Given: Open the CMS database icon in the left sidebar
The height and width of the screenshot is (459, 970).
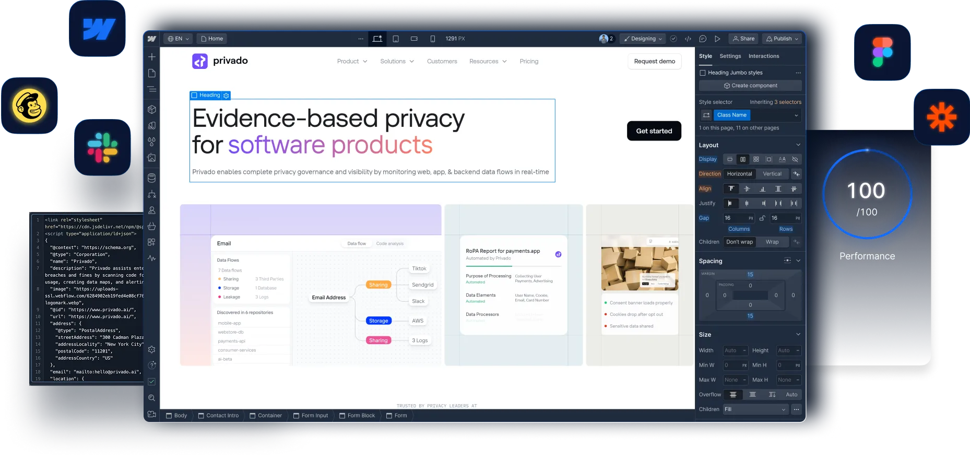Looking at the screenshot, I should [x=152, y=178].
